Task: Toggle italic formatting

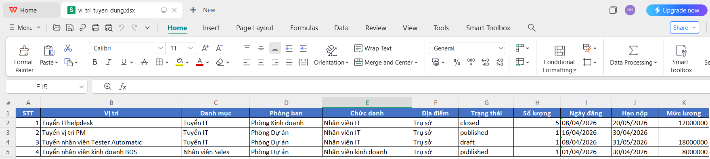Action: click(x=109, y=62)
